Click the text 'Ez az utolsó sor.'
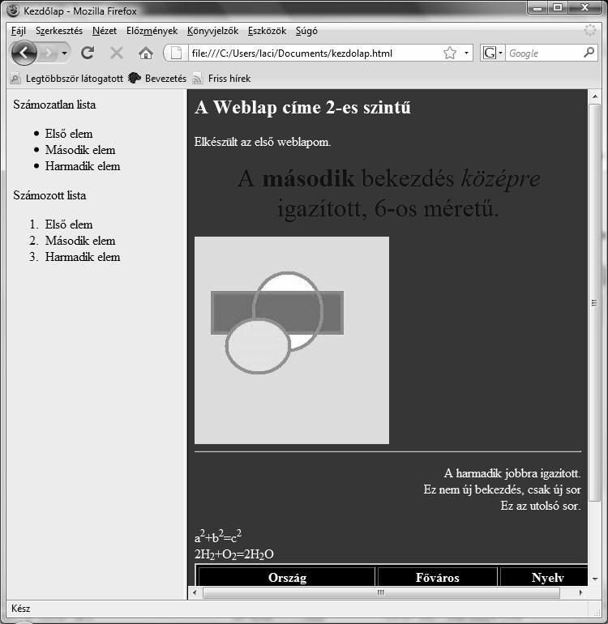The height and width of the screenshot is (624, 608). (x=541, y=506)
